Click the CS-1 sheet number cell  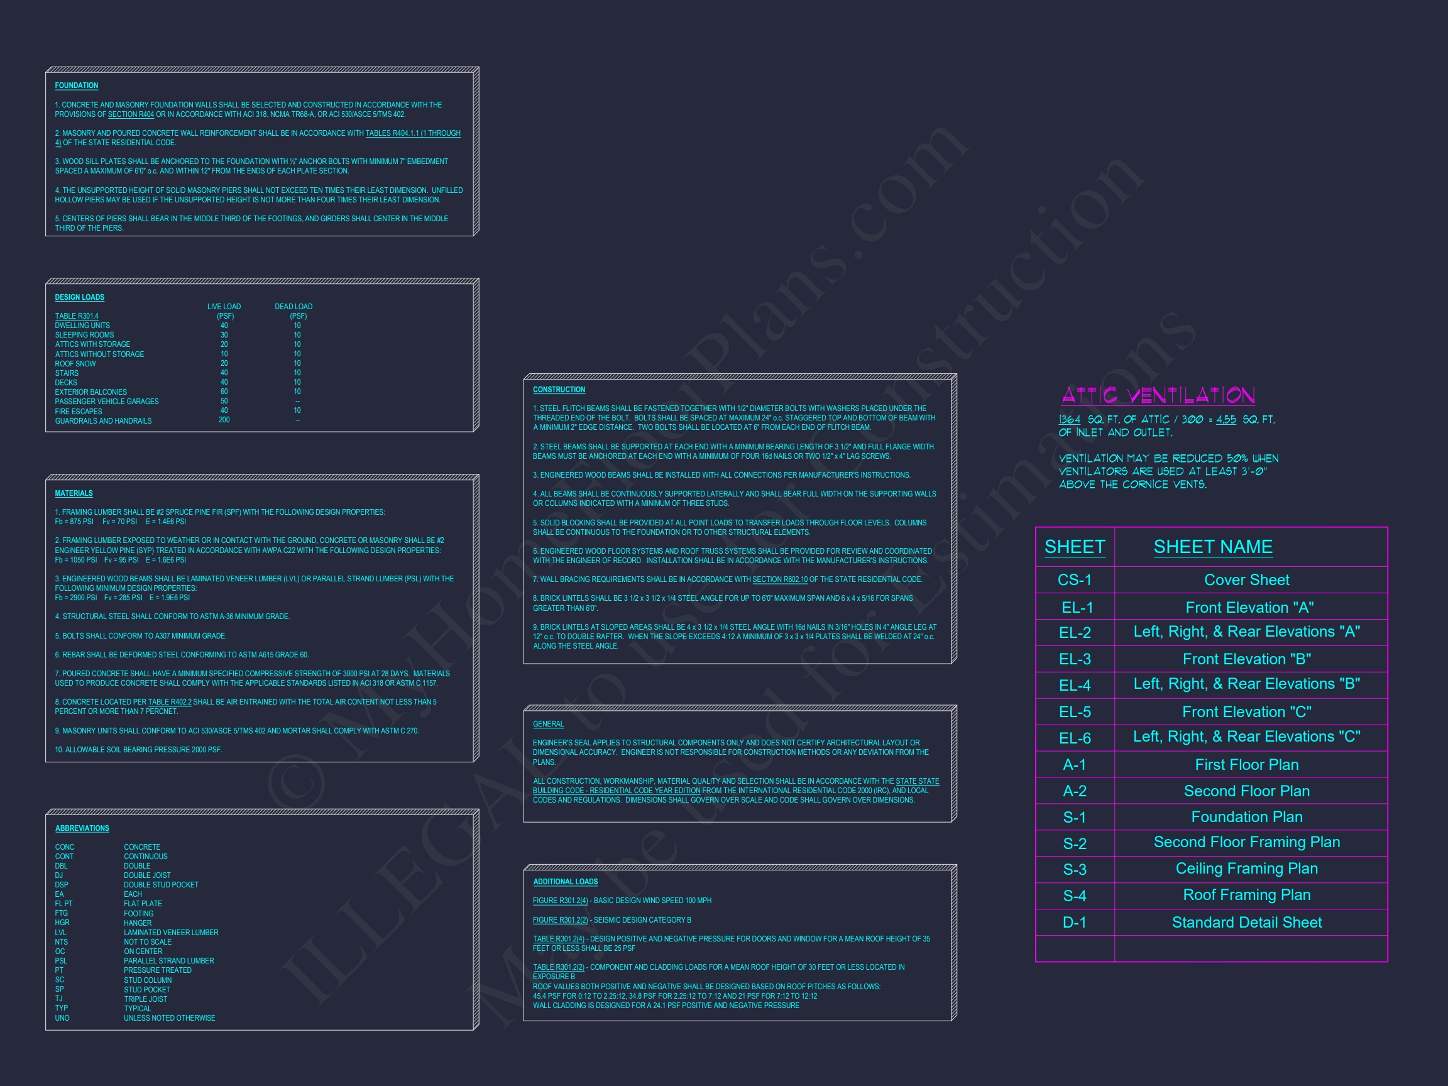1075,580
